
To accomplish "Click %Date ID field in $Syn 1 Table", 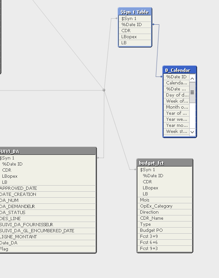I will [x=135, y=25].
